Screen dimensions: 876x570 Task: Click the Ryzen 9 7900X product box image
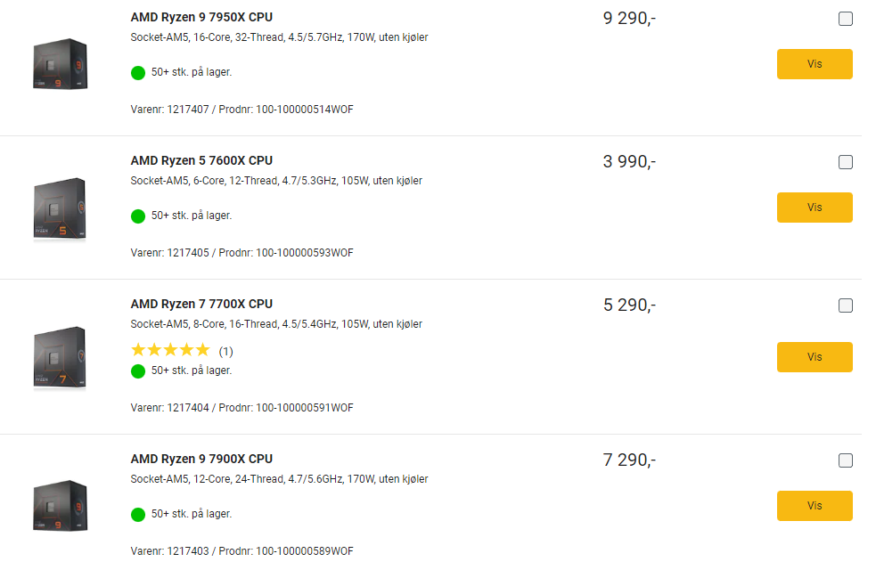click(60, 507)
